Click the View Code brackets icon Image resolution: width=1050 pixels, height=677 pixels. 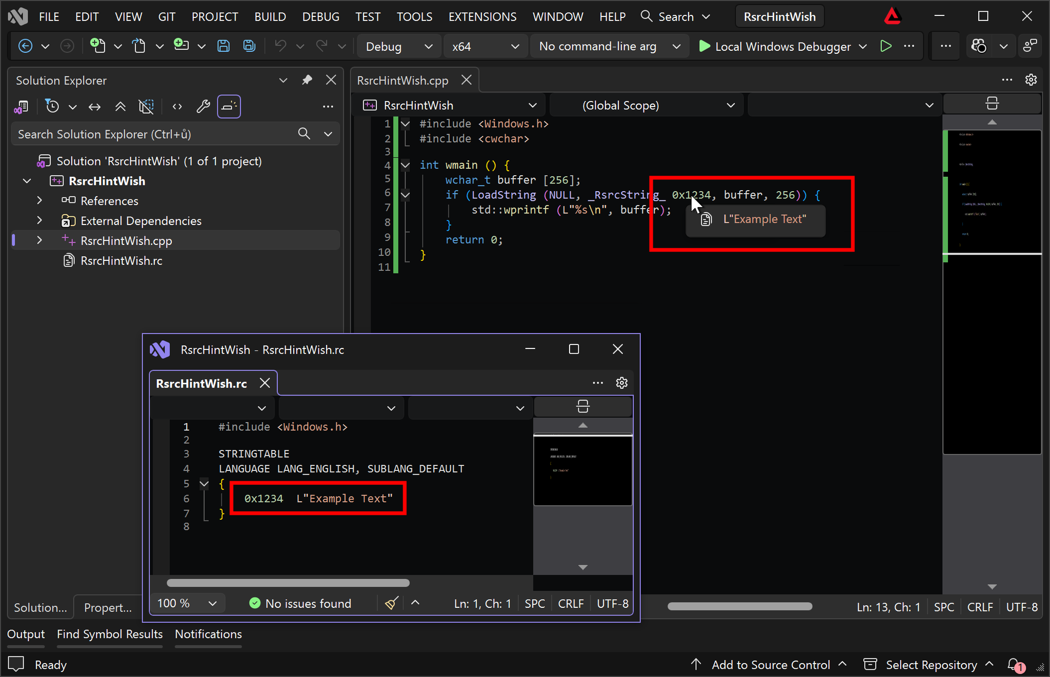point(177,107)
